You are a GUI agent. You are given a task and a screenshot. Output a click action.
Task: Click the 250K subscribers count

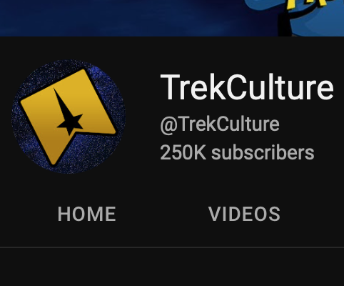[238, 152]
